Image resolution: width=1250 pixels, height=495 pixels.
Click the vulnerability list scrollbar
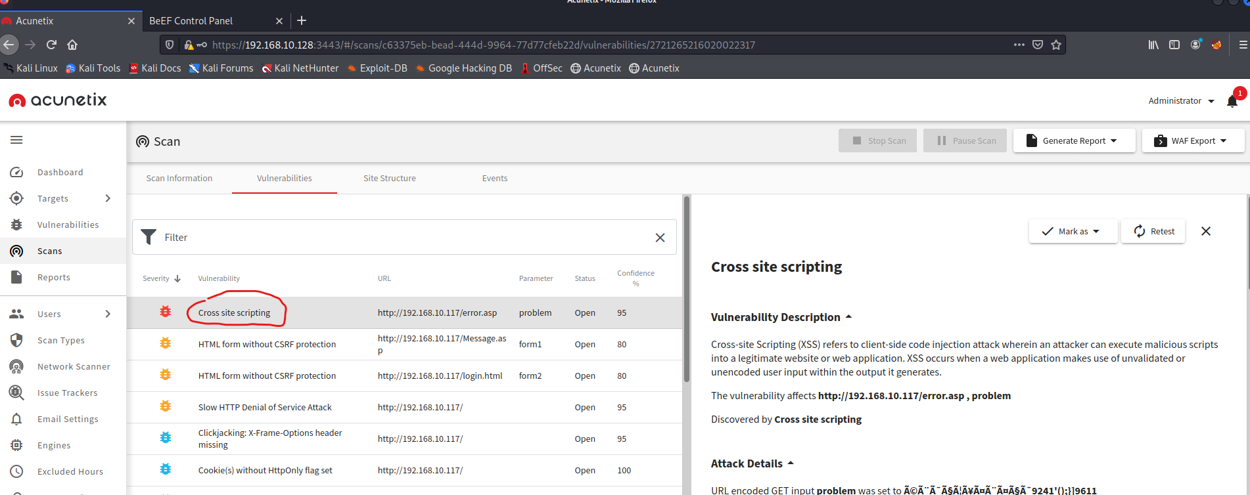pos(687,289)
